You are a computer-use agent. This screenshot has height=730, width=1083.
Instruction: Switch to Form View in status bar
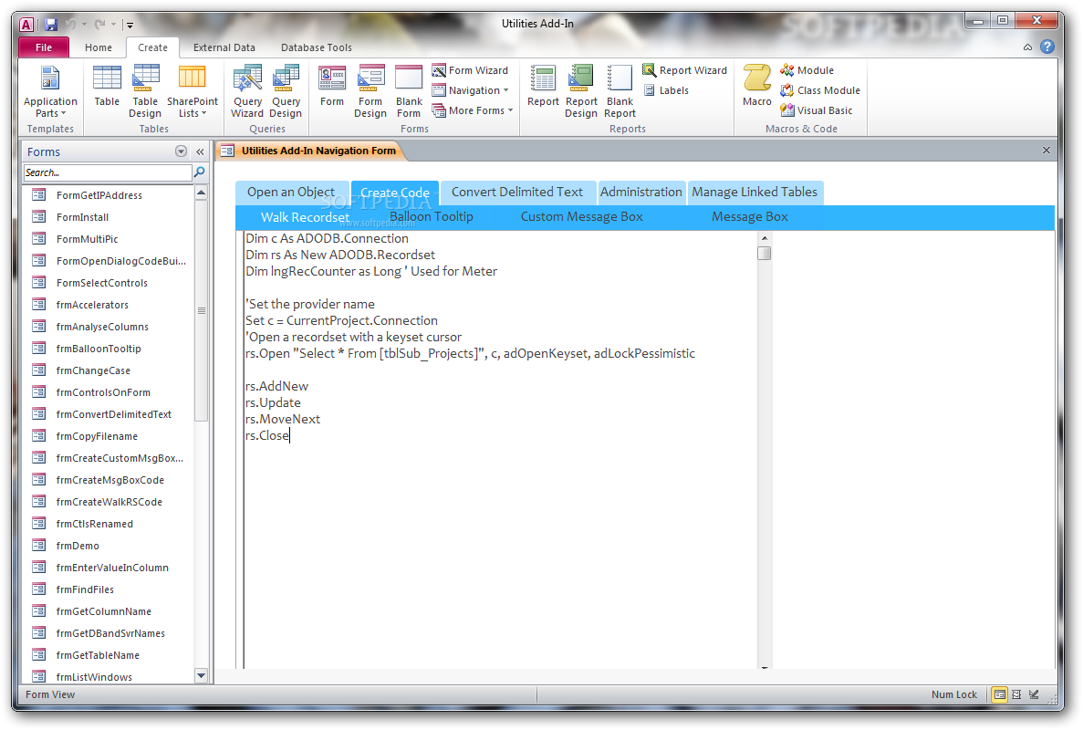click(x=999, y=694)
